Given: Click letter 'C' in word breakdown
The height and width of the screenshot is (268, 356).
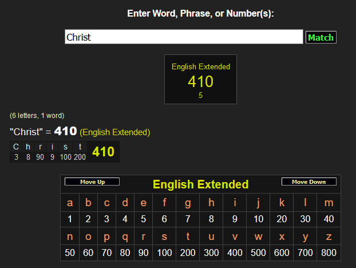Looking at the screenshot, I should [16, 147].
